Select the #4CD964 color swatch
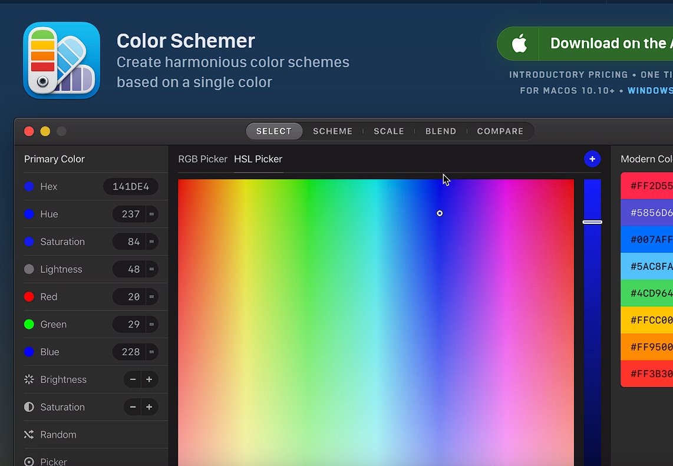The width and height of the screenshot is (673, 466). [647, 293]
